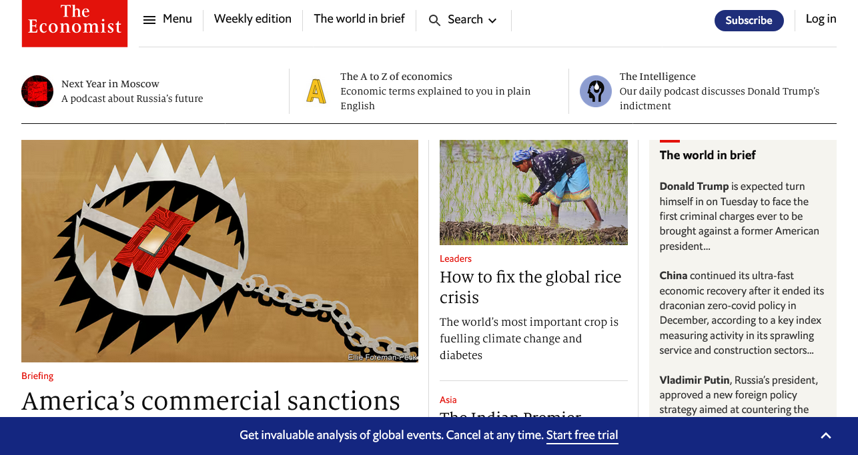Click the Subscribe button
Image resolution: width=858 pixels, height=455 pixels.
749,21
